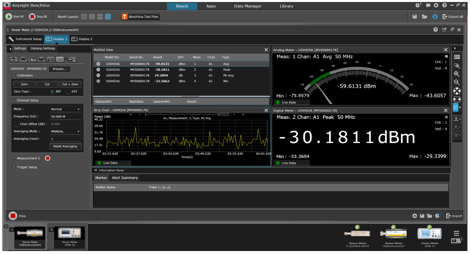The height and width of the screenshot is (254, 471).
Task: Click the Cal + Zero button
Action: coord(70,85)
